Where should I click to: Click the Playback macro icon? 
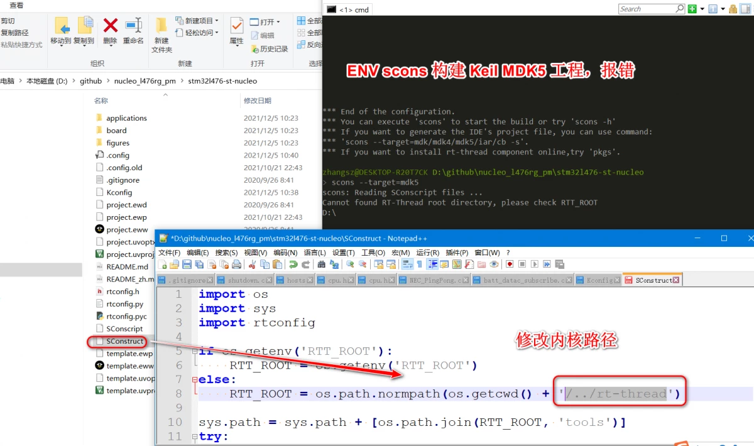point(534,264)
